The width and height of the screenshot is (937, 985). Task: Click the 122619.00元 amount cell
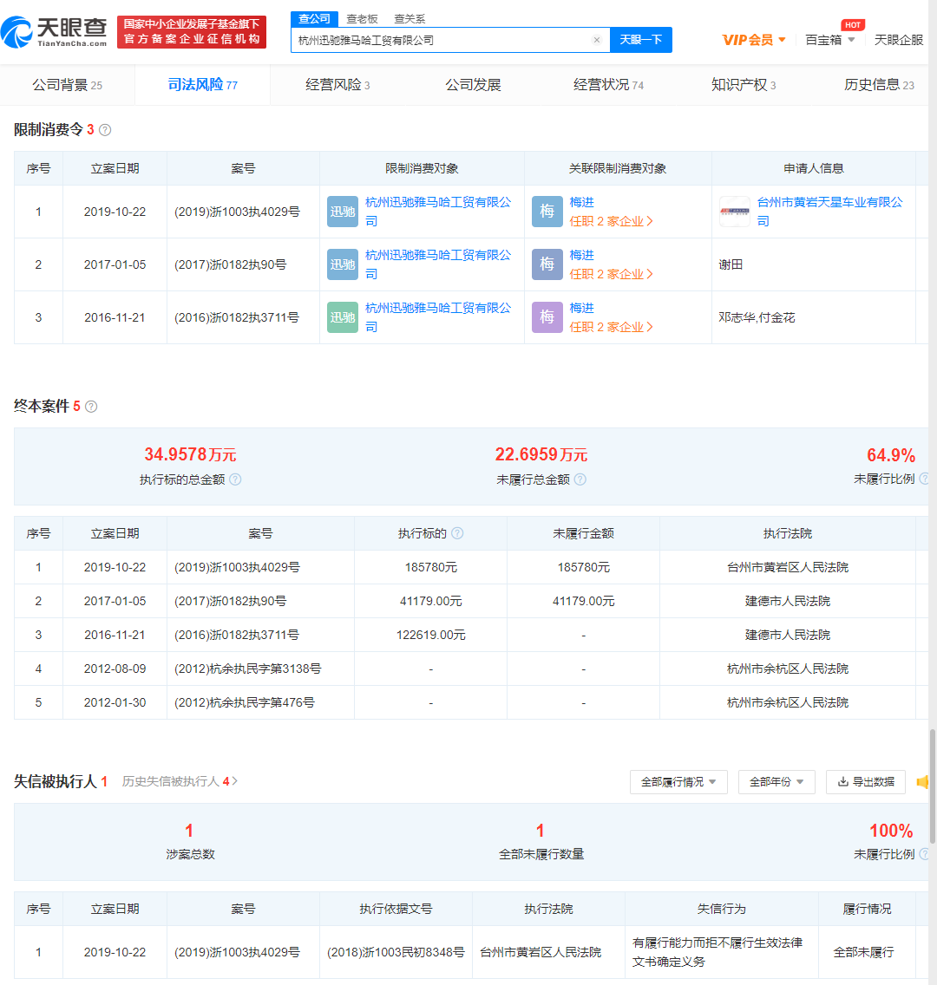coord(431,635)
